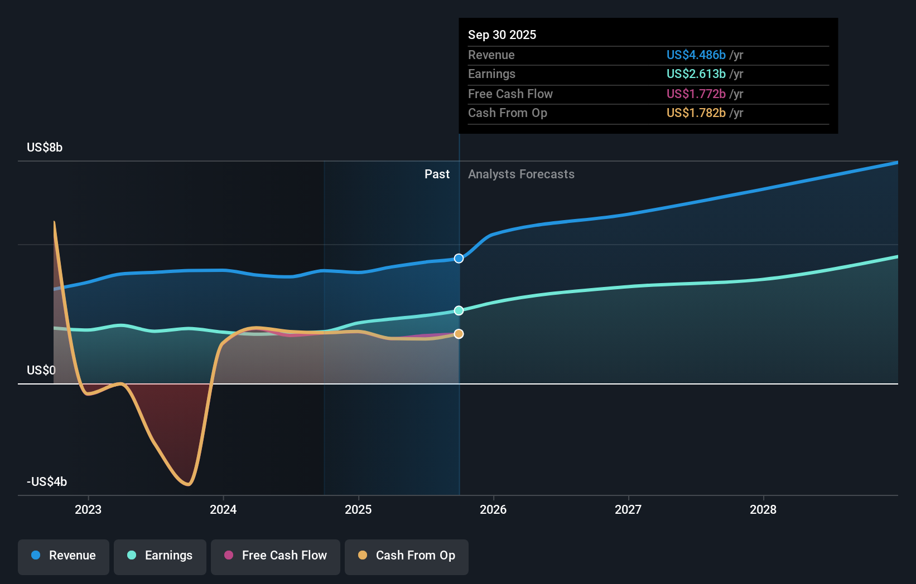
Task: Click the Earnings value US$2.613b in tooltip
Action: [696, 74]
